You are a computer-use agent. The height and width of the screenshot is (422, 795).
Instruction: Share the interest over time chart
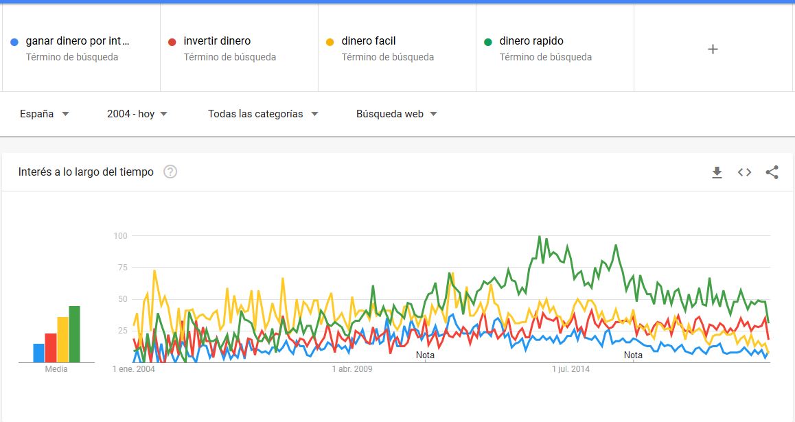772,172
